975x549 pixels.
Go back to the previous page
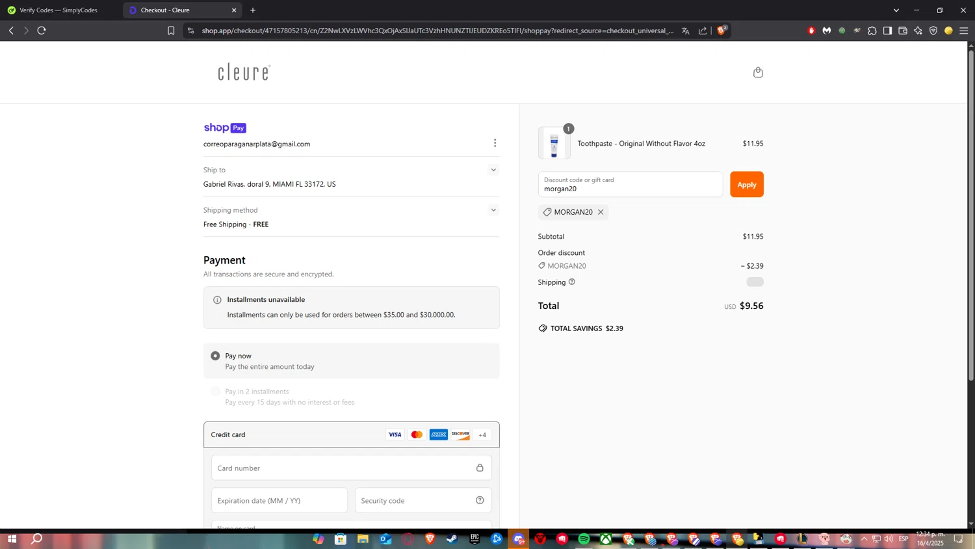11,31
